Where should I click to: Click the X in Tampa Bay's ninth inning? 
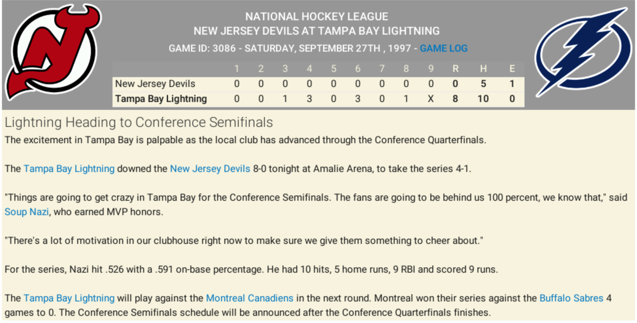coord(431,99)
